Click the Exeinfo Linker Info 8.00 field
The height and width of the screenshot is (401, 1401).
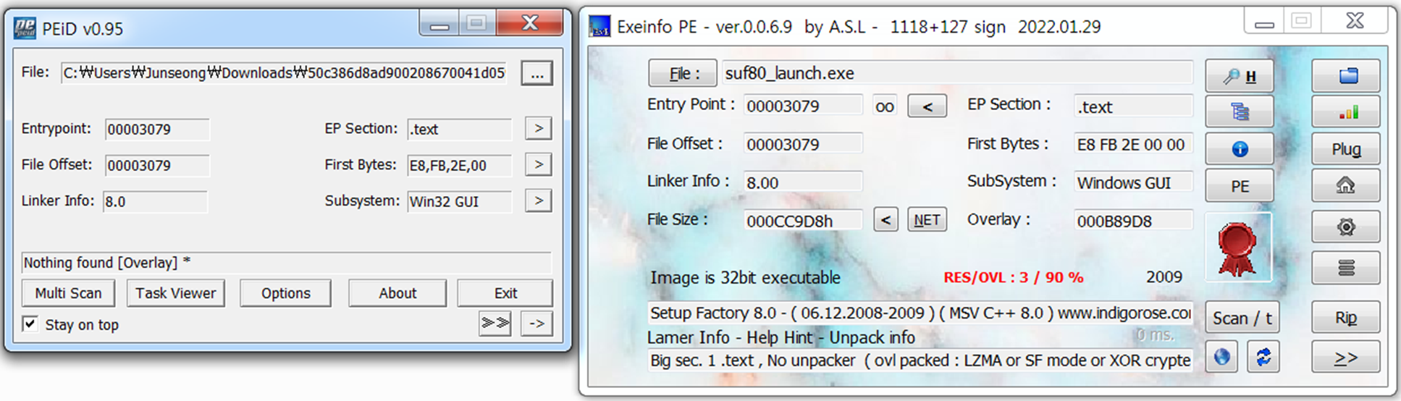tap(803, 182)
